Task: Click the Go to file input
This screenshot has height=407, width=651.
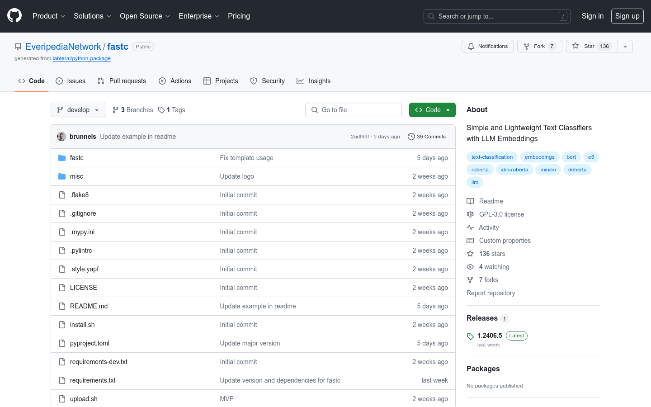Action: point(354,110)
